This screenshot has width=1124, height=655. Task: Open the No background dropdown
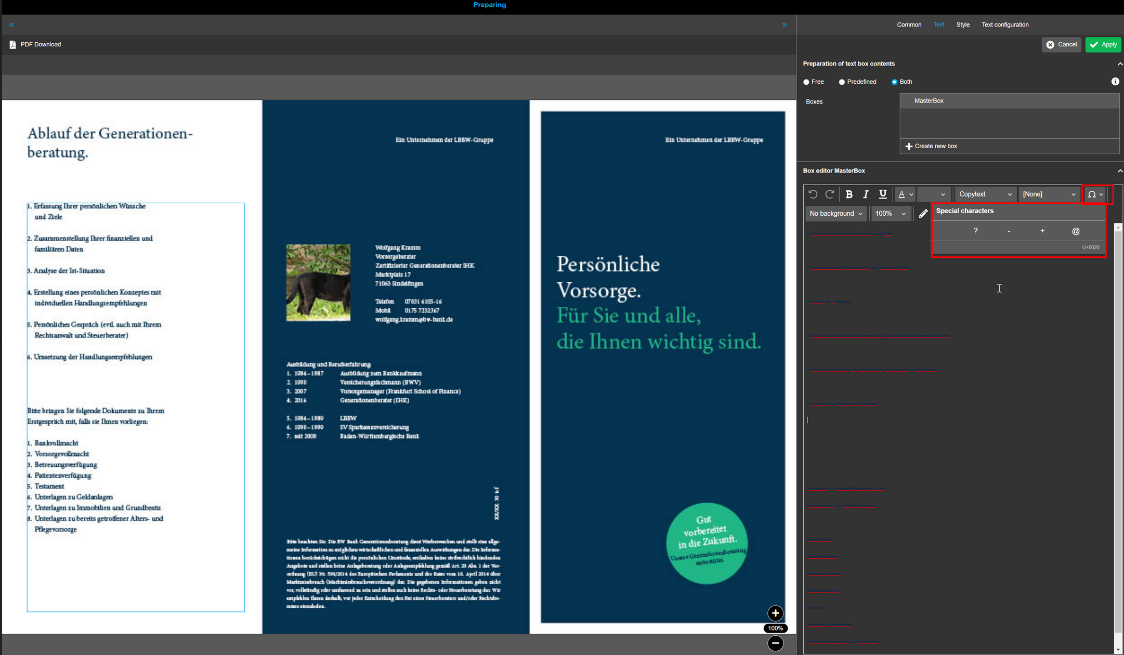pyautogui.click(x=835, y=214)
